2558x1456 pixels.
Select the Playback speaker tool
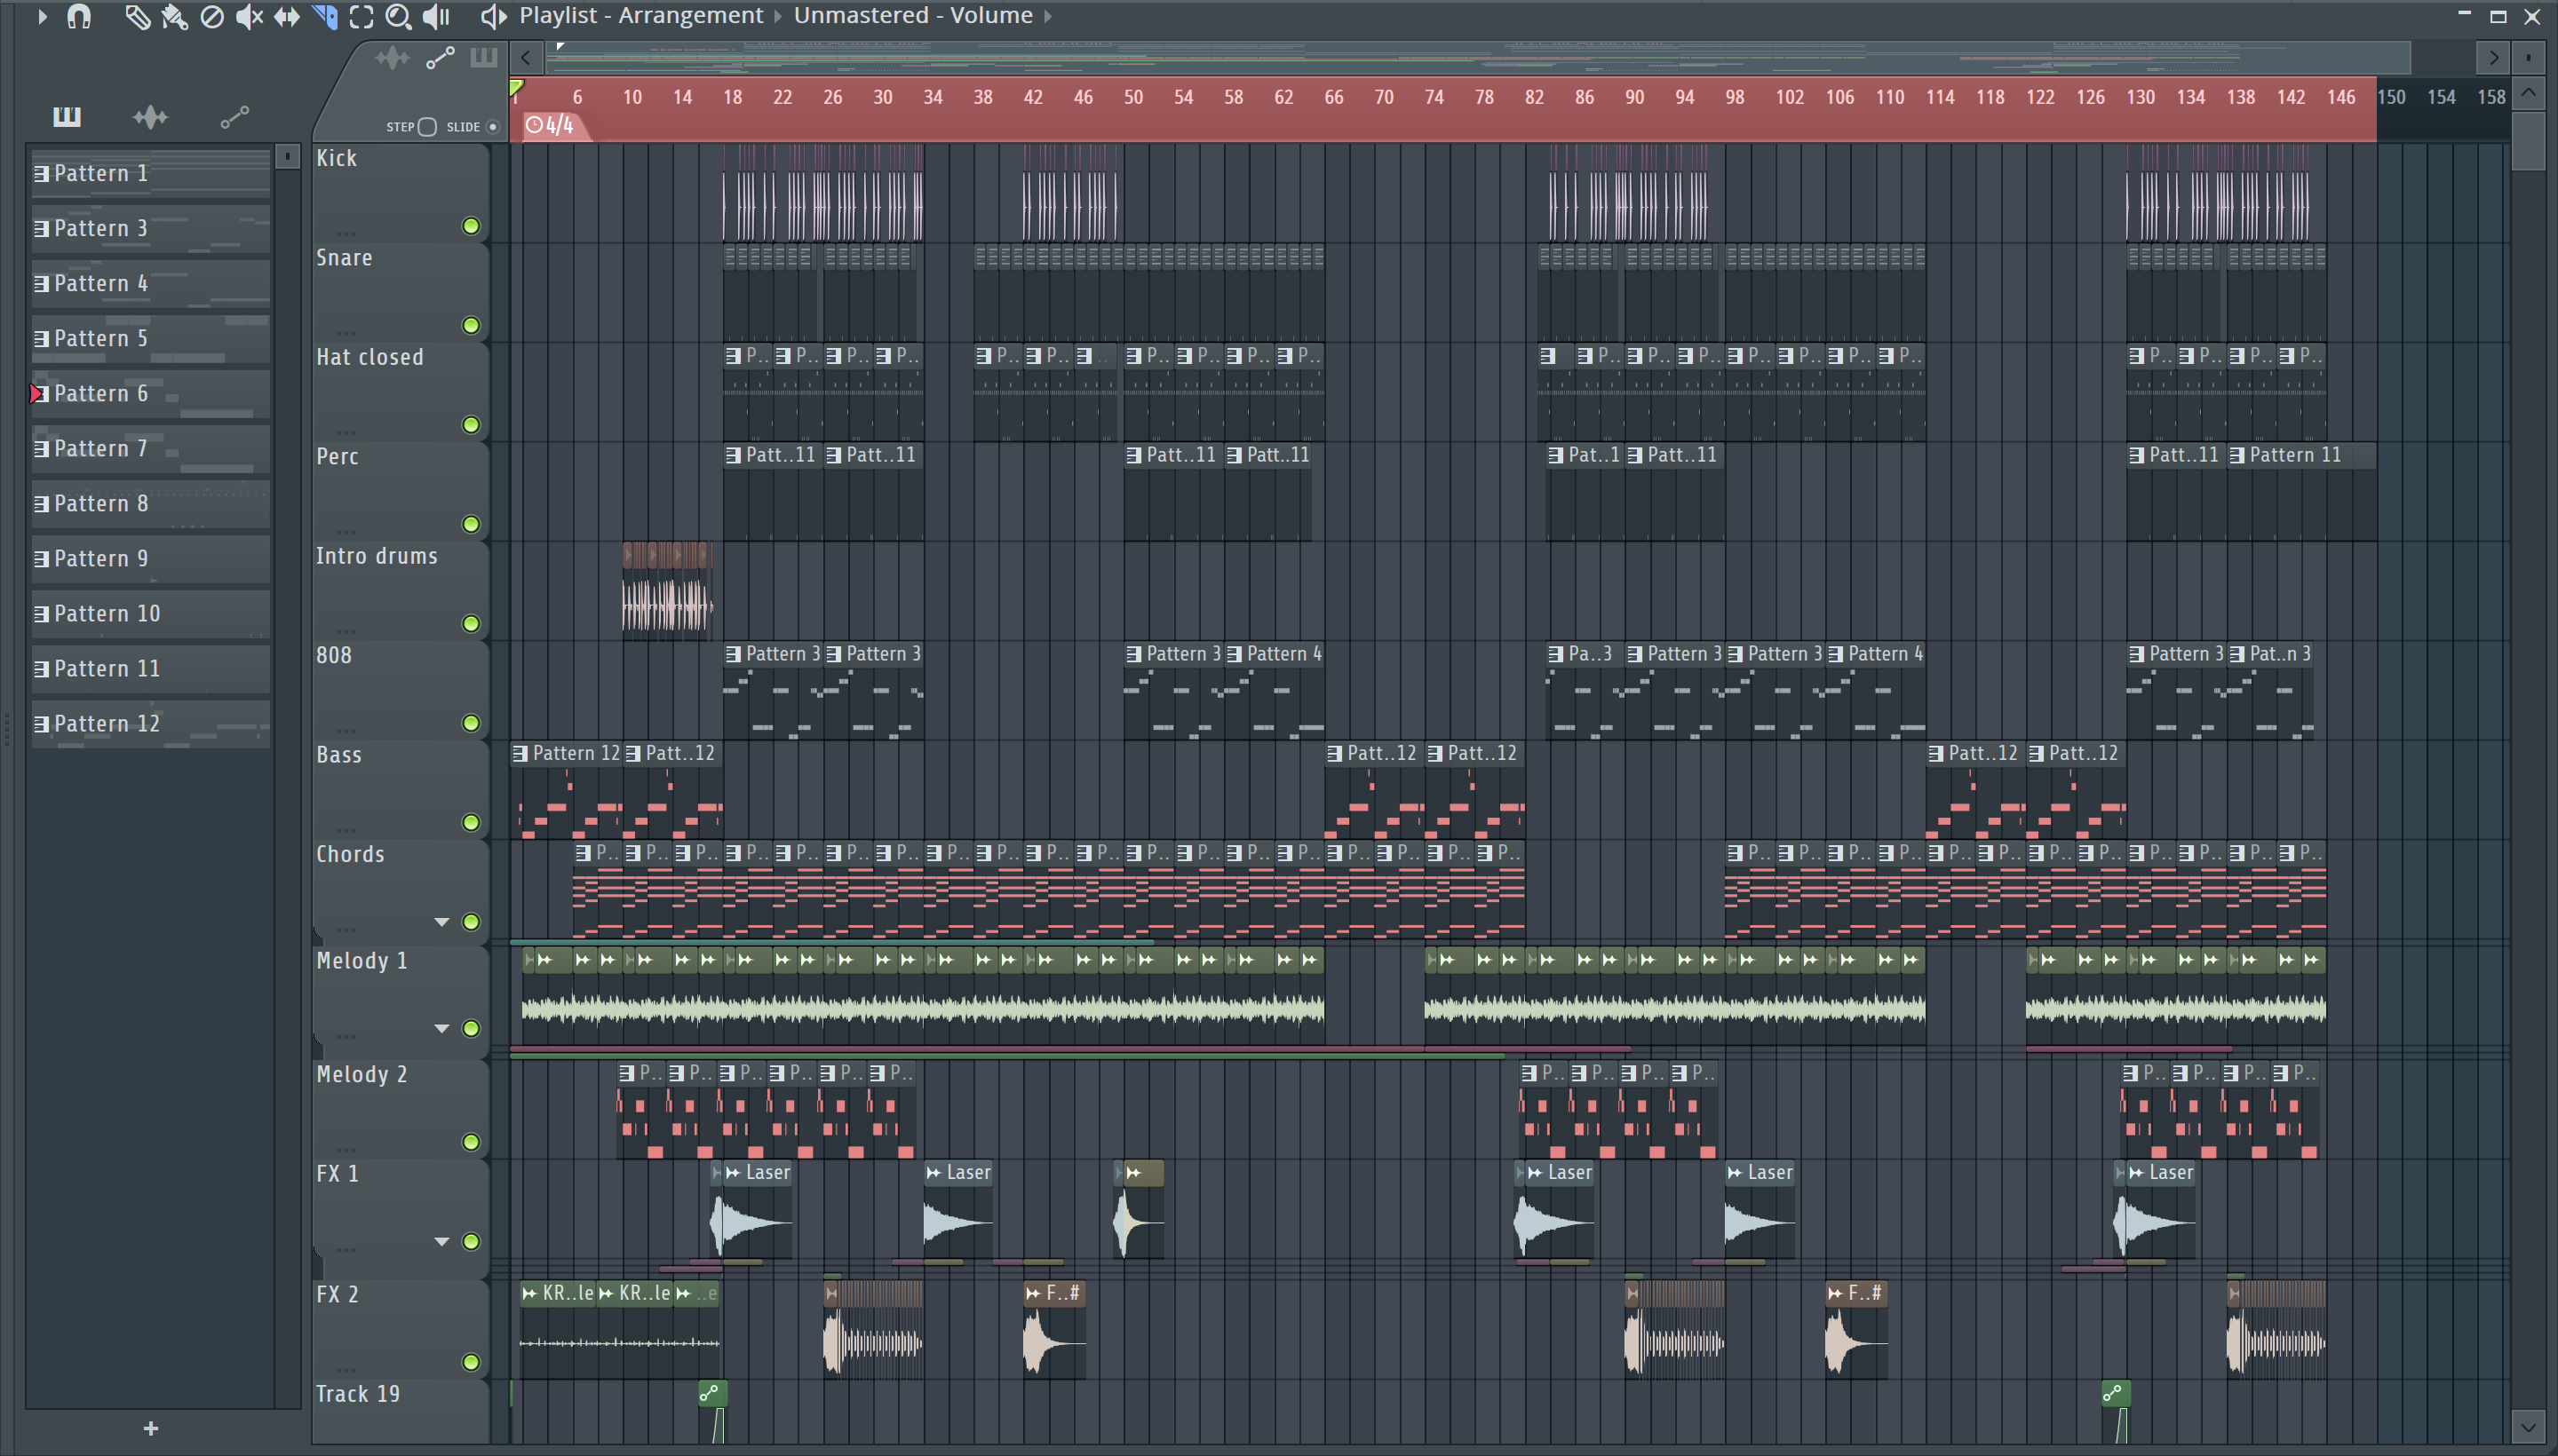click(x=436, y=16)
